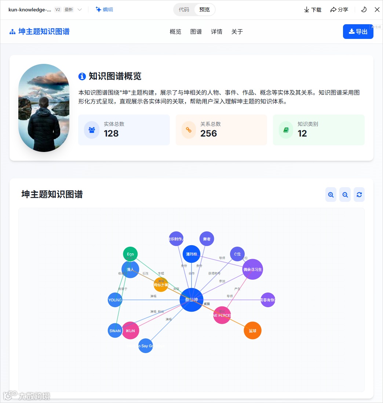
Task: Click the blue info icon beside 知识图谱概览
Action: pyautogui.click(x=82, y=76)
